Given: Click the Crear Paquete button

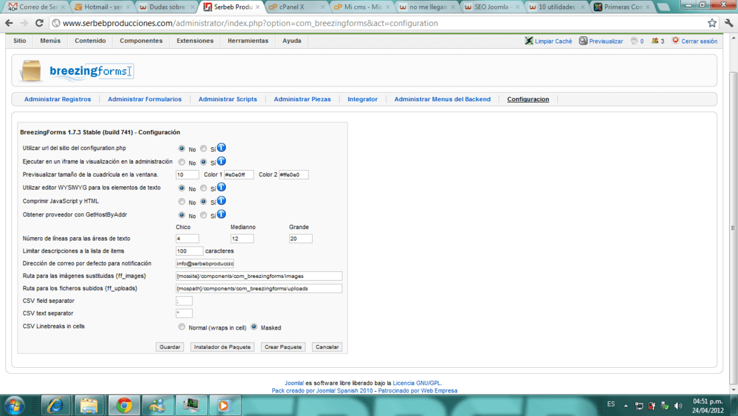Looking at the screenshot, I should point(283,347).
